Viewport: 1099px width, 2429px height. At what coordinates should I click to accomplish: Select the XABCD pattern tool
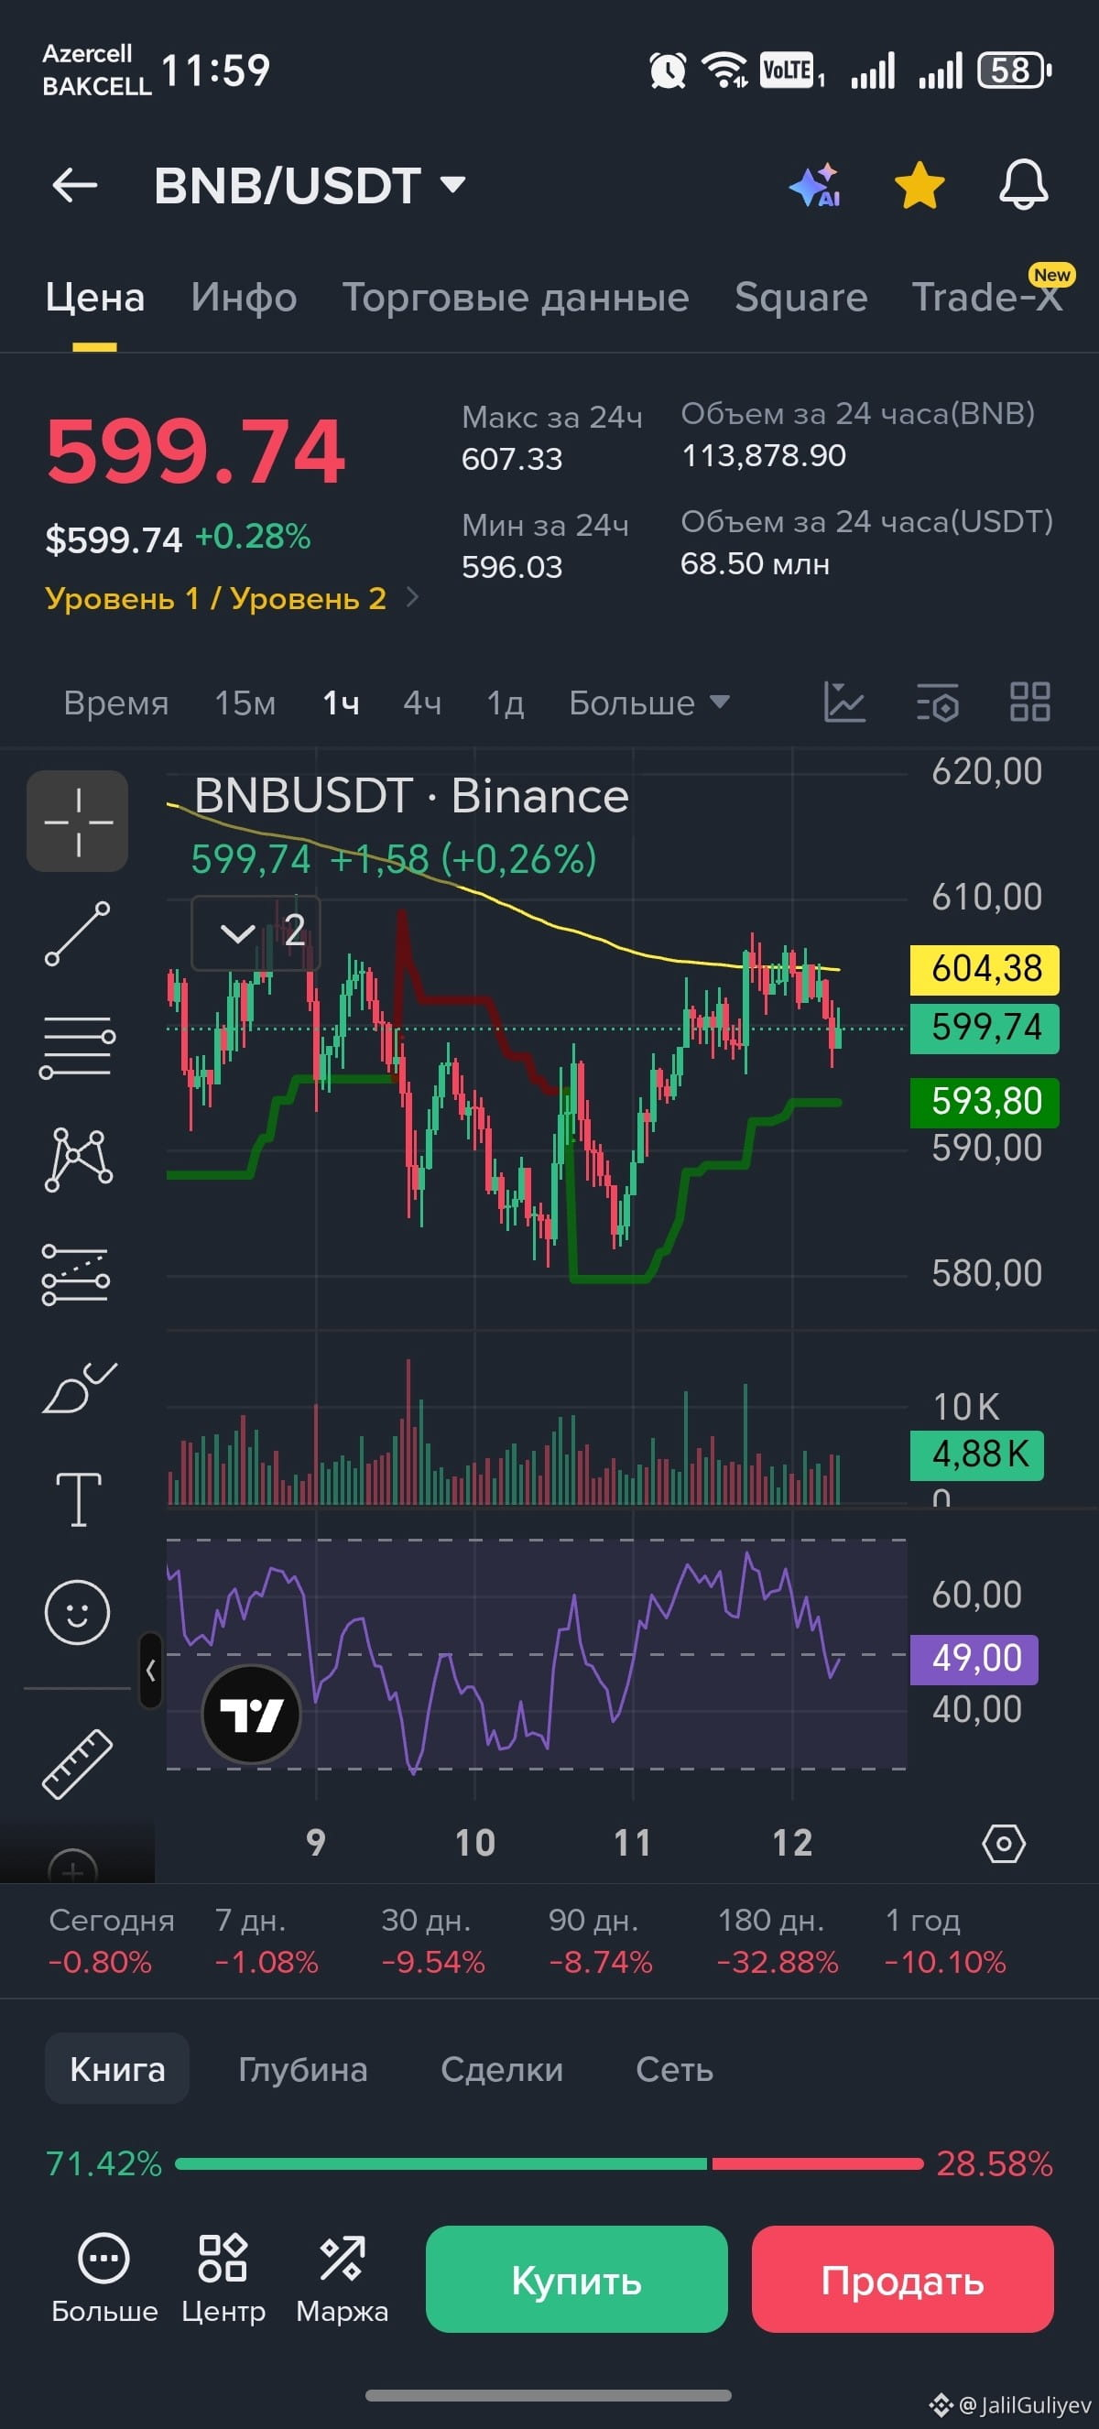click(x=77, y=1160)
